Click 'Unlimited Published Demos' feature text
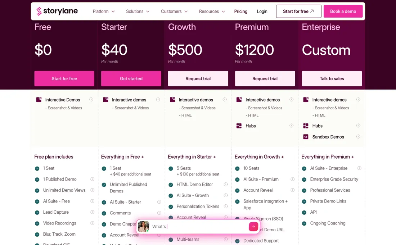Viewport: 396px width, 245px height. pos(128,188)
